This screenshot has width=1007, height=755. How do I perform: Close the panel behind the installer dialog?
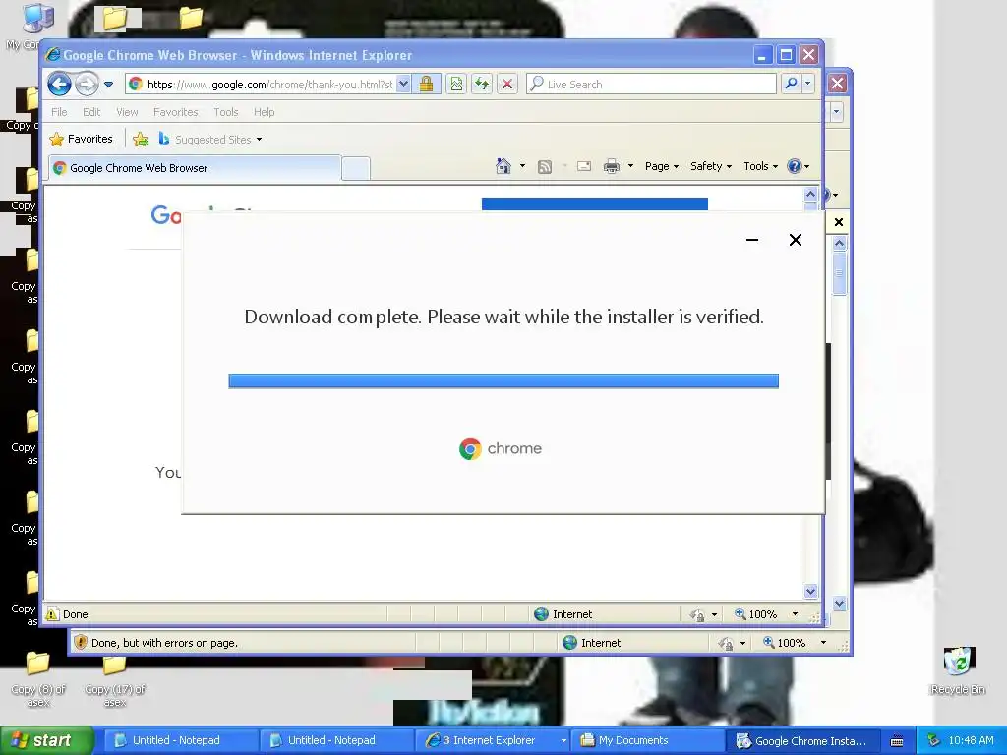tap(838, 222)
